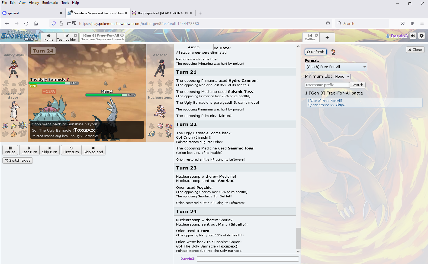This screenshot has width=428, height=264.
Task: Open the Firefox hamburger menu
Action: (422, 24)
